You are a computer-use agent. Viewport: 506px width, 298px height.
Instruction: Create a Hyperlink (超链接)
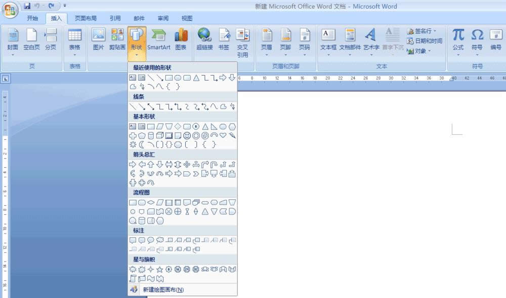coord(204,41)
